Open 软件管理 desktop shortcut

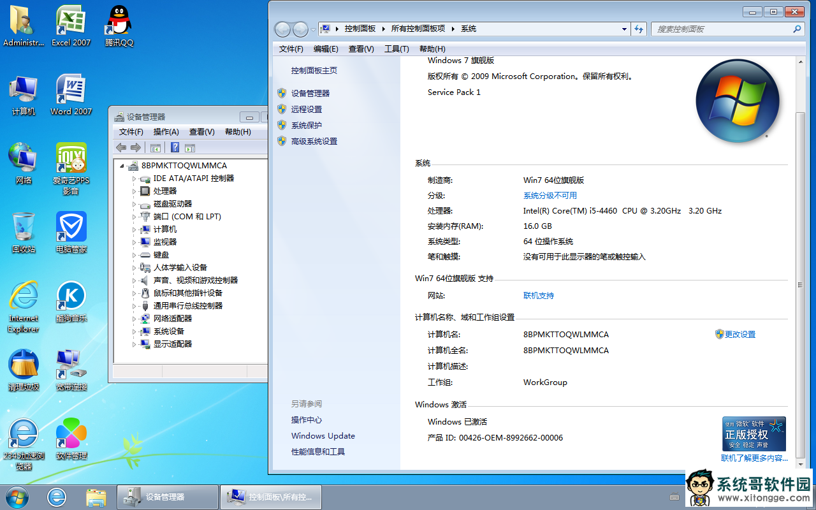71,439
